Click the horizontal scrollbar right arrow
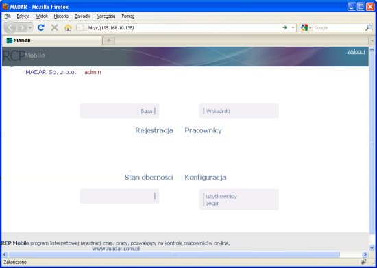This screenshot has width=377, height=268. (x=365, y=254)
